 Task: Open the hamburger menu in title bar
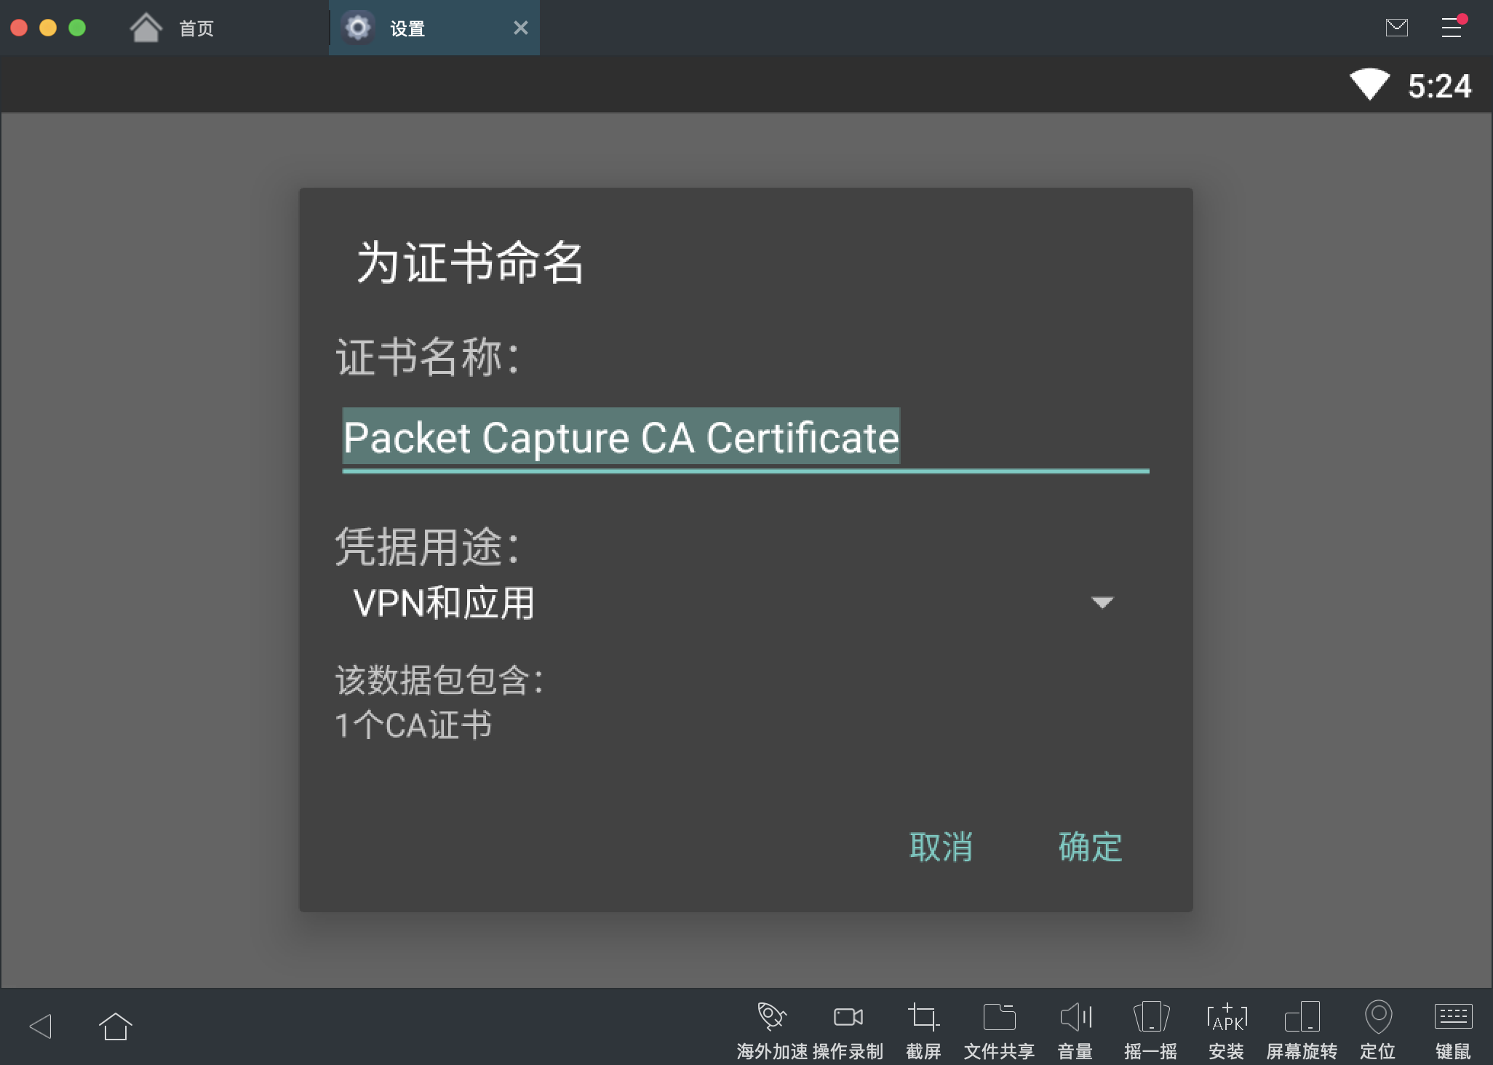pyautogui.click(x=1452, y=28)
